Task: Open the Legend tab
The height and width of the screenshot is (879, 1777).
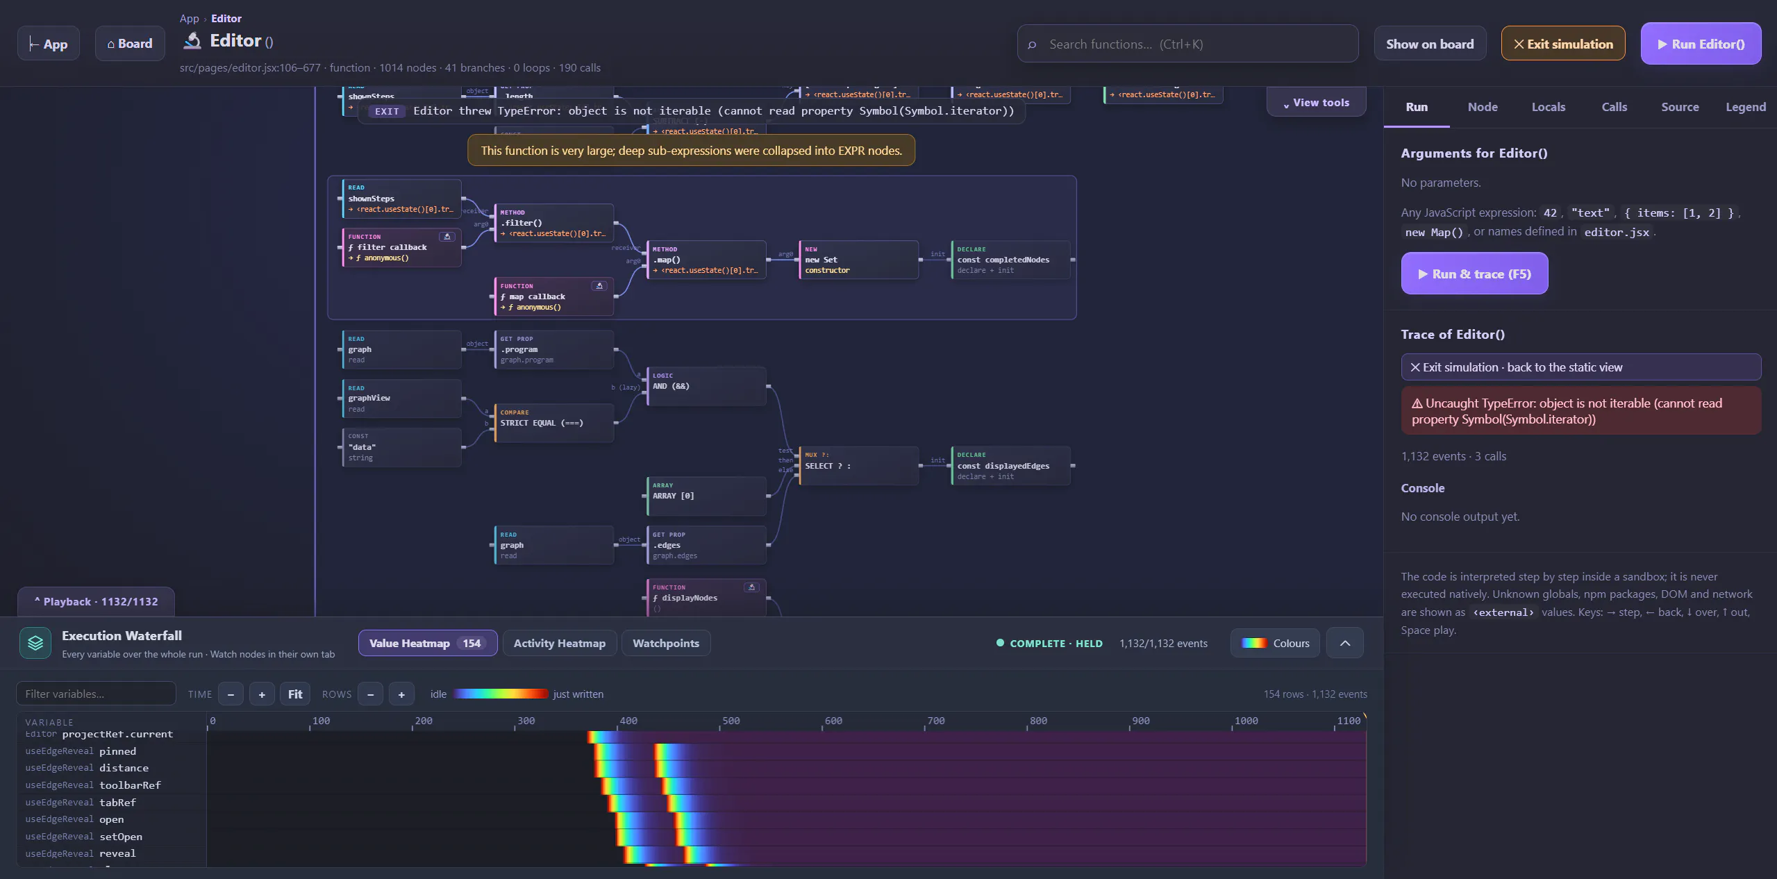Action: 1746,107
